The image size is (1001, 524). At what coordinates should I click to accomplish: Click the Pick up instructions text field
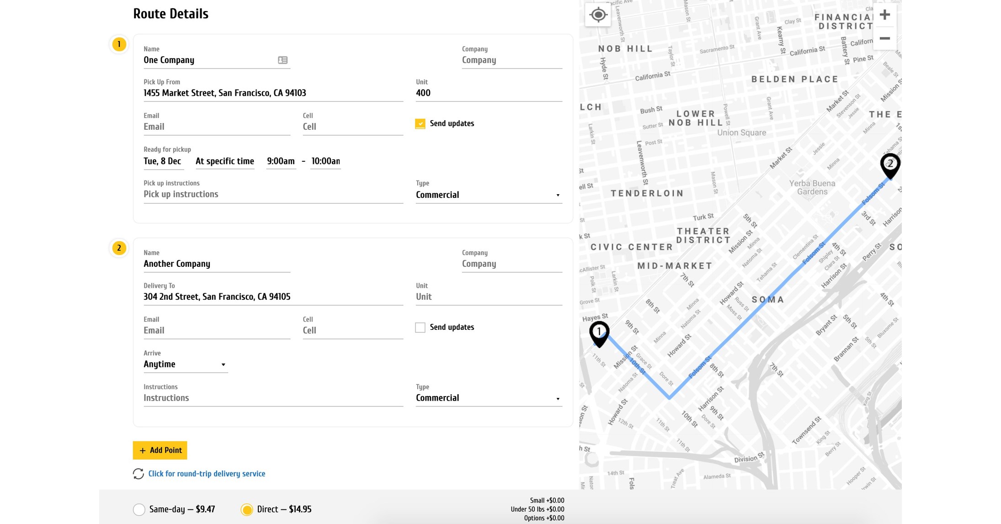pyautogui.click(x=272, y=194)
